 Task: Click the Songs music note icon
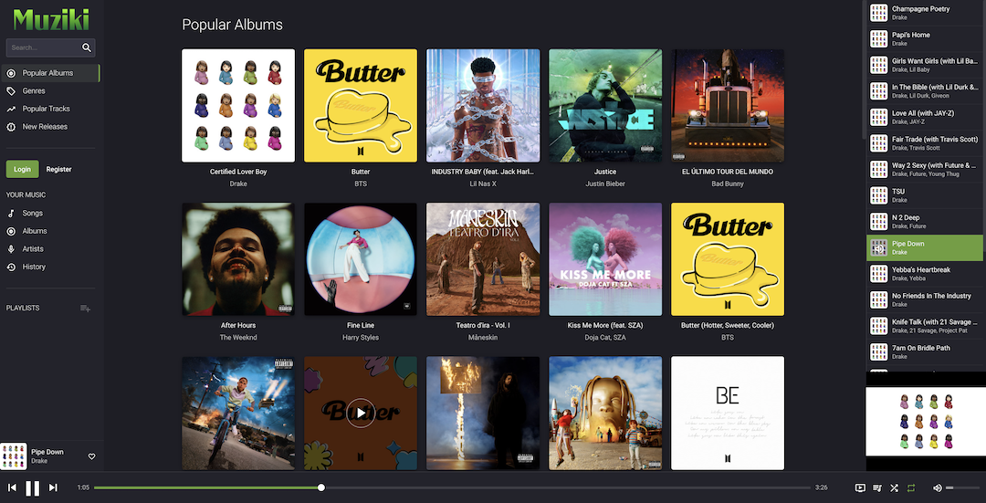[11, 213]
